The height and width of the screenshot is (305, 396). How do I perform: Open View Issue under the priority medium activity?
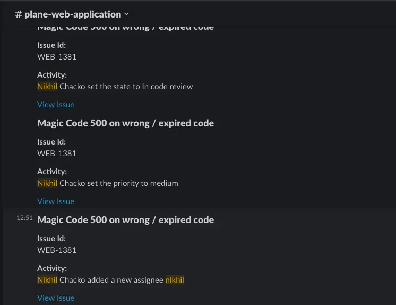(56, 201)
